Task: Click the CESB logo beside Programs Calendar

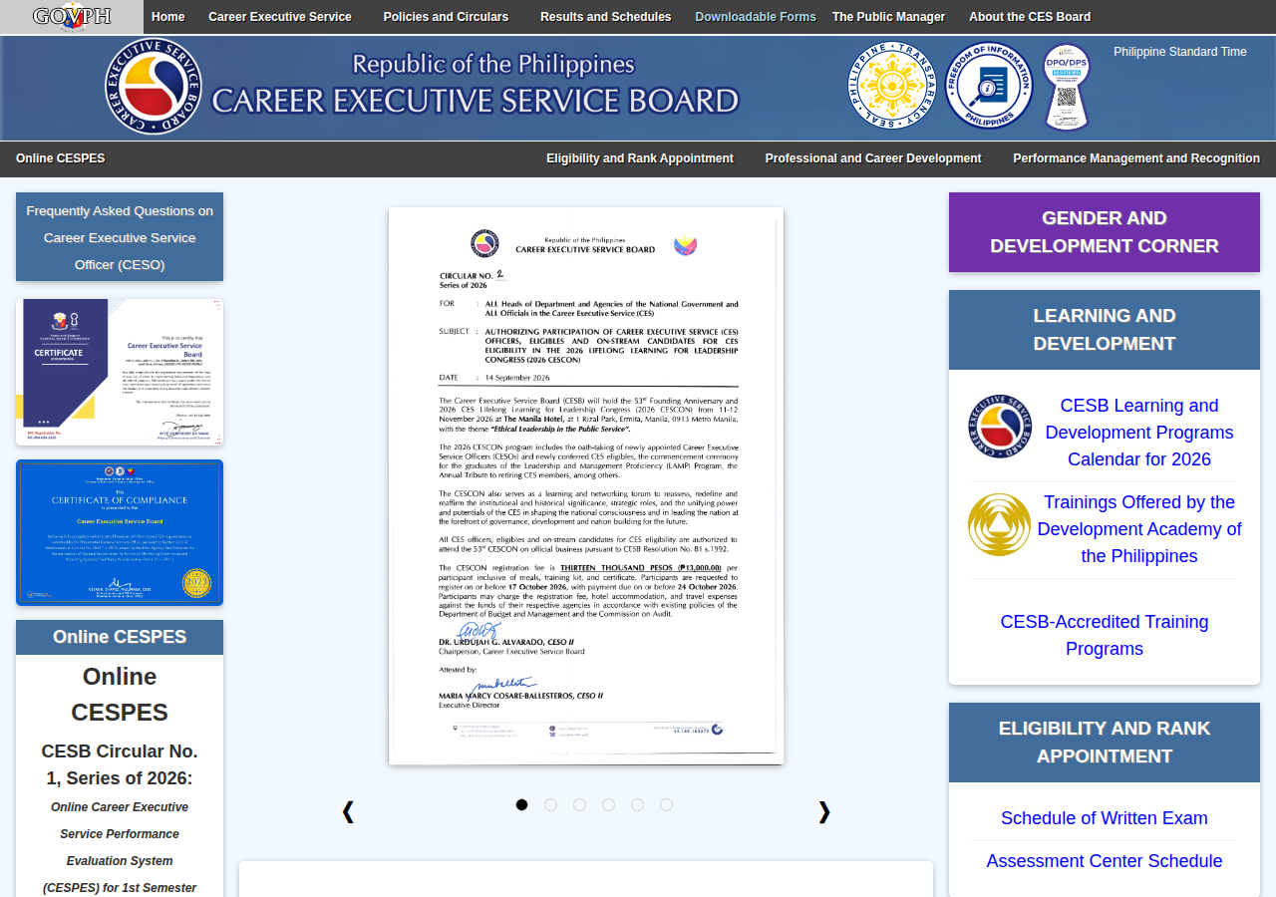Action: point(1000,426)
